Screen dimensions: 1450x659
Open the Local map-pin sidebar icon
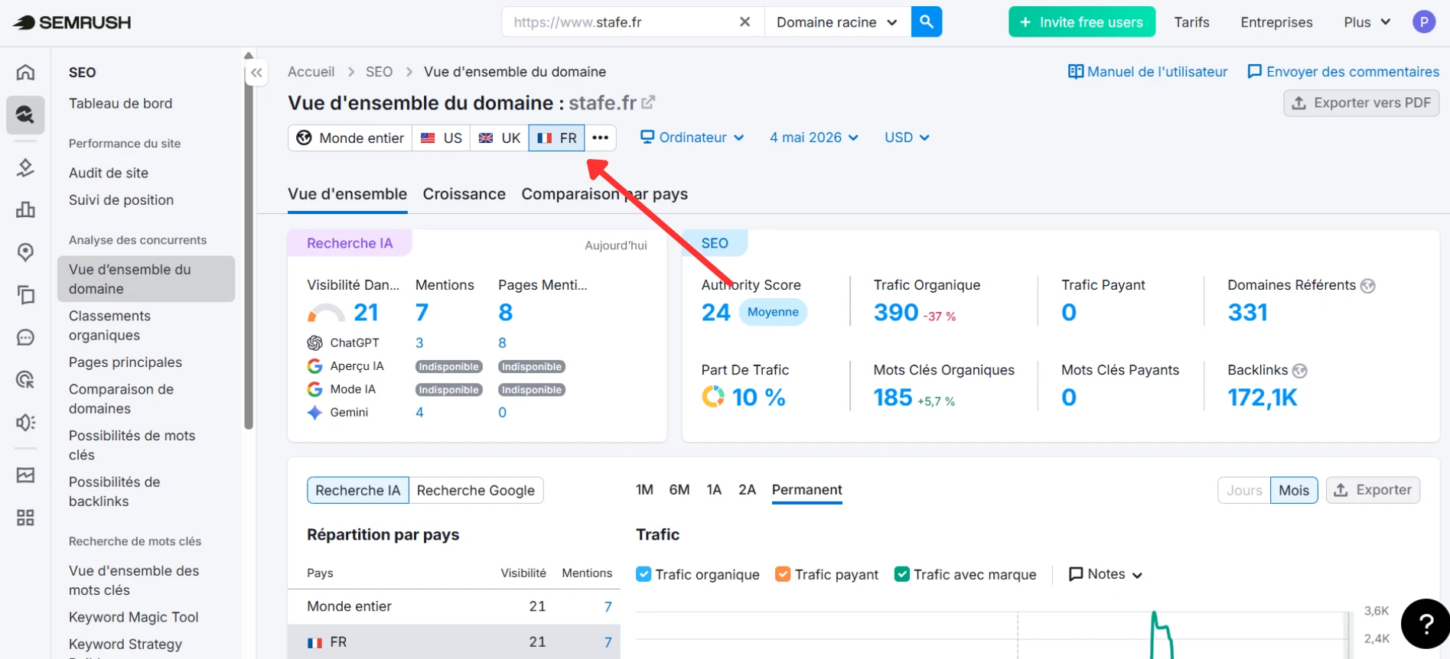[x=25, y=252]
